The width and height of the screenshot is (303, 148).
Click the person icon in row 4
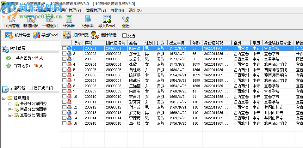(69, 64)
